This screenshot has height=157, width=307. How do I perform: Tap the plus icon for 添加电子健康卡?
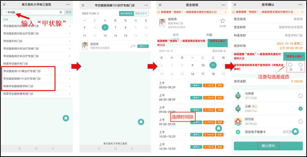point(238,132)
